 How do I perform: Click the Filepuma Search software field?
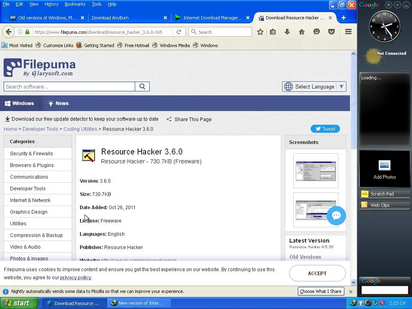click(69, 87)
